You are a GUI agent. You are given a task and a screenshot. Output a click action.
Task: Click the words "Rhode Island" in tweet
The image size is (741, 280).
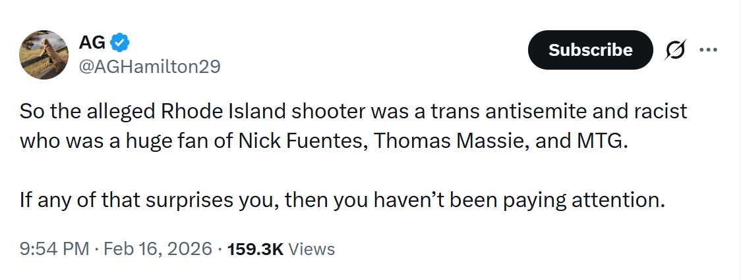tap(217, 111)
